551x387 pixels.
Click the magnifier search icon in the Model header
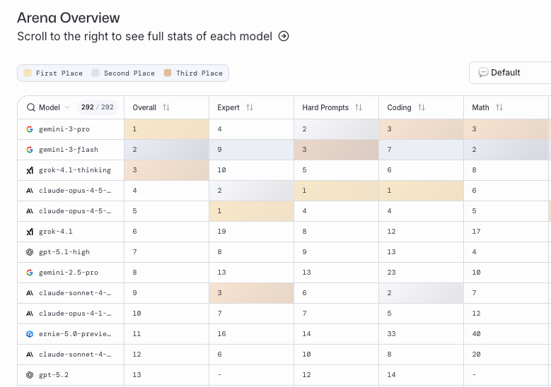tap(31, 107)
